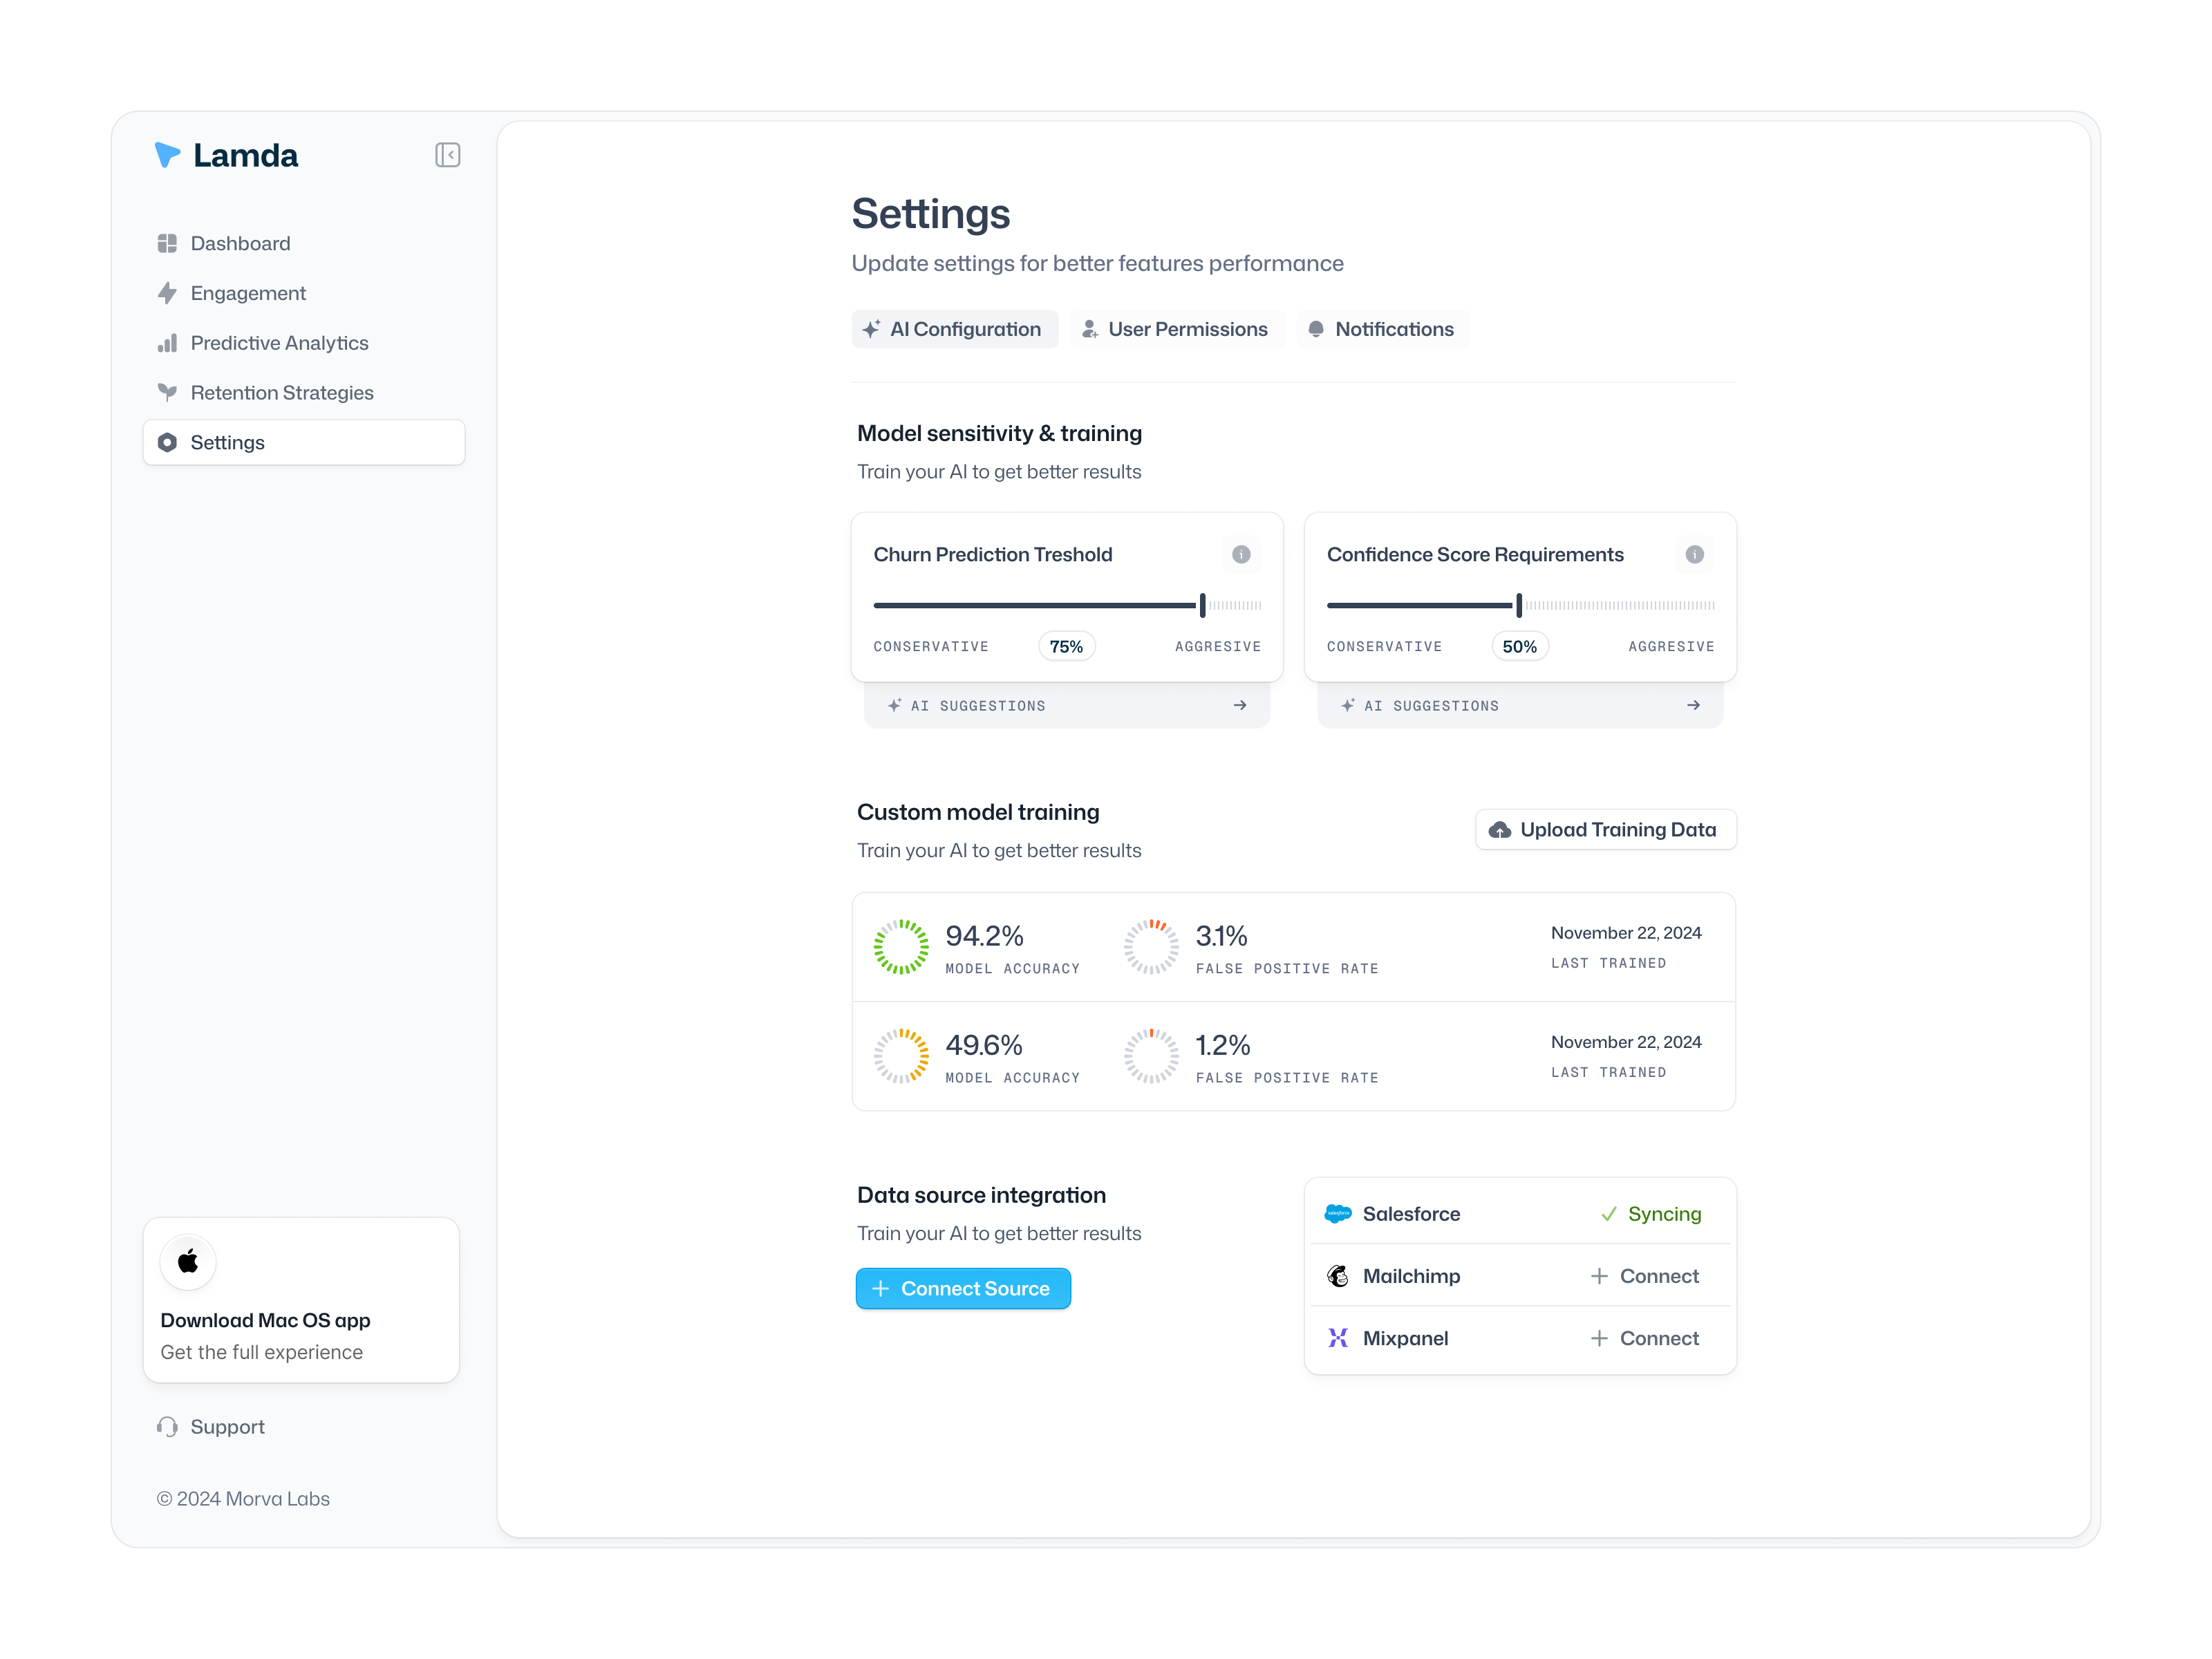Select the Retention Strategies icon

[x=168, y=392]
